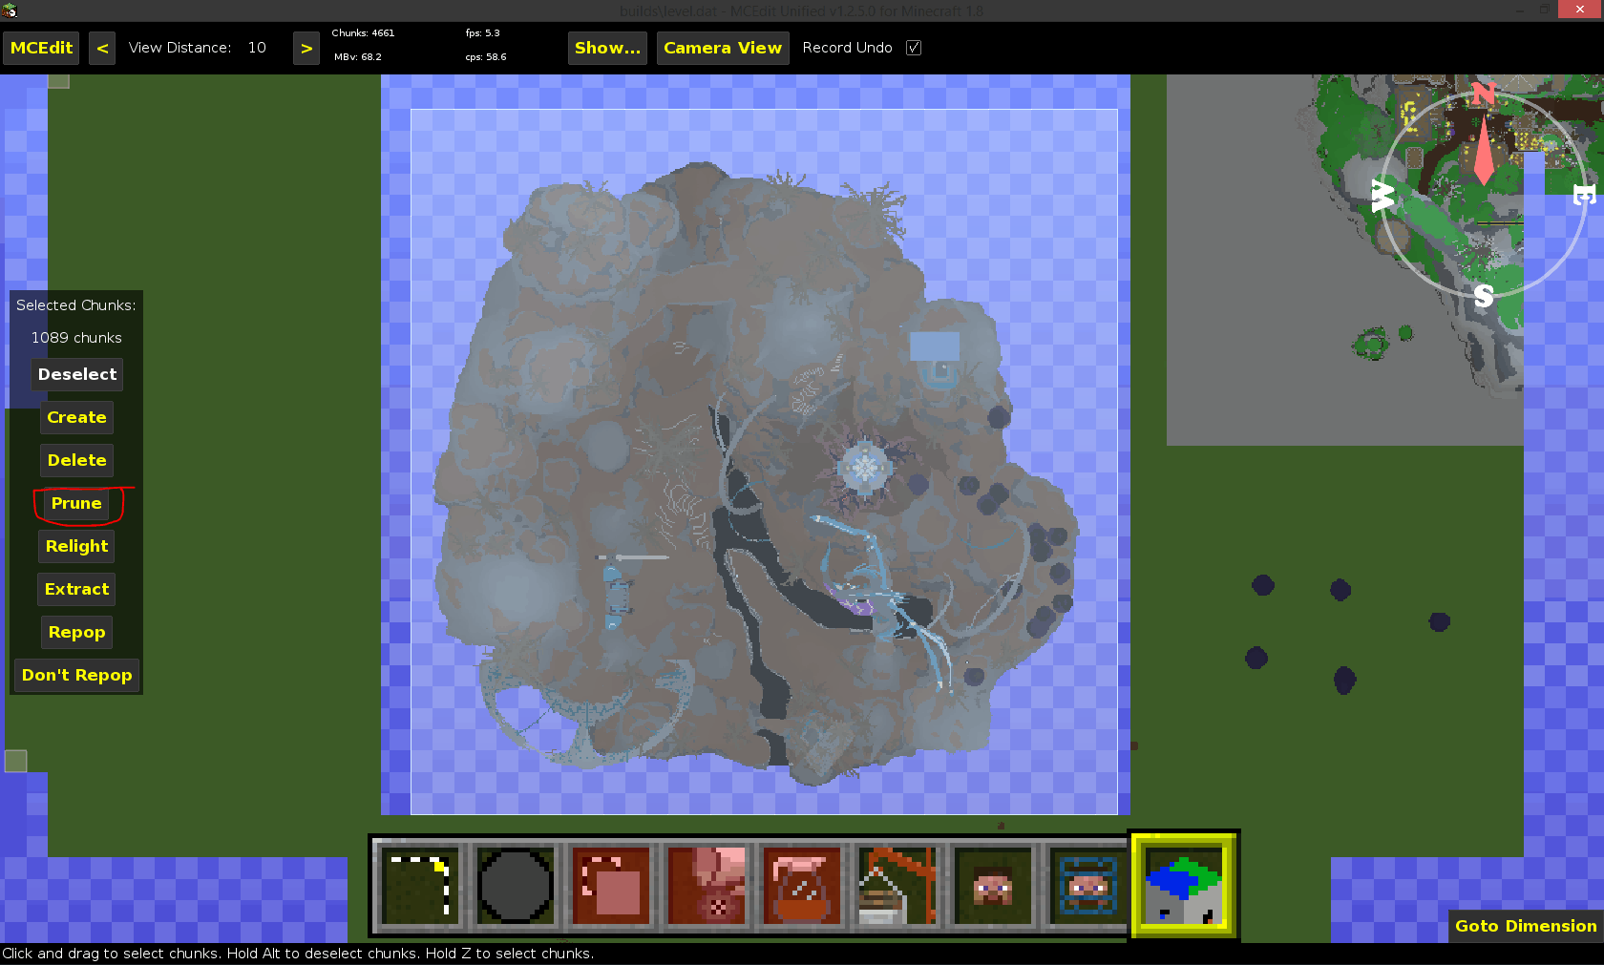Click the '1089 chunks' count text
The image size is (1604, 965).
pyautogui.click(x=76, y=338)
